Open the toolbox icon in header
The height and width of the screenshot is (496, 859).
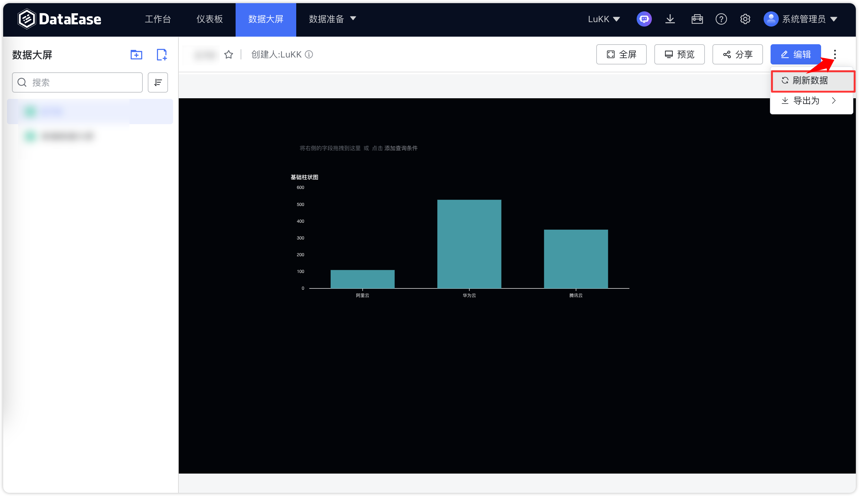(x=697, y=19)
